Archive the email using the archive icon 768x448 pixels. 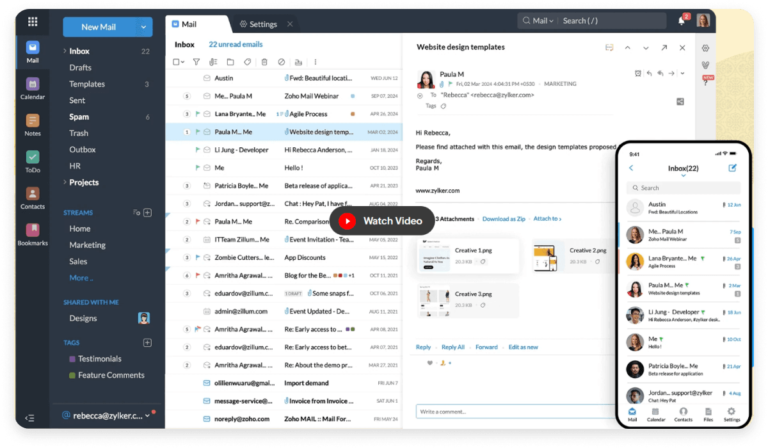[x=298, y=61]
